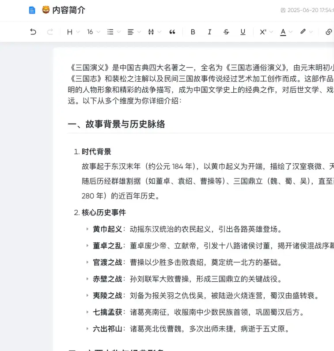Image resolution: width=334 pixels, height=351 pixels.
Task: Expand the font size dropdown arrow
Action: (99, 32)
